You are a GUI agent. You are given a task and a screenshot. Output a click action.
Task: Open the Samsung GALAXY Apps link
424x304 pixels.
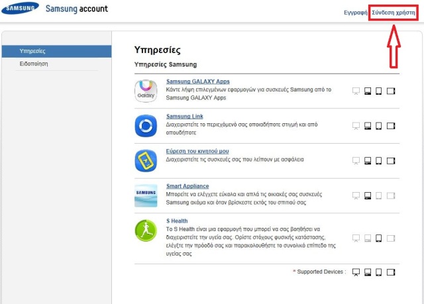198,81
